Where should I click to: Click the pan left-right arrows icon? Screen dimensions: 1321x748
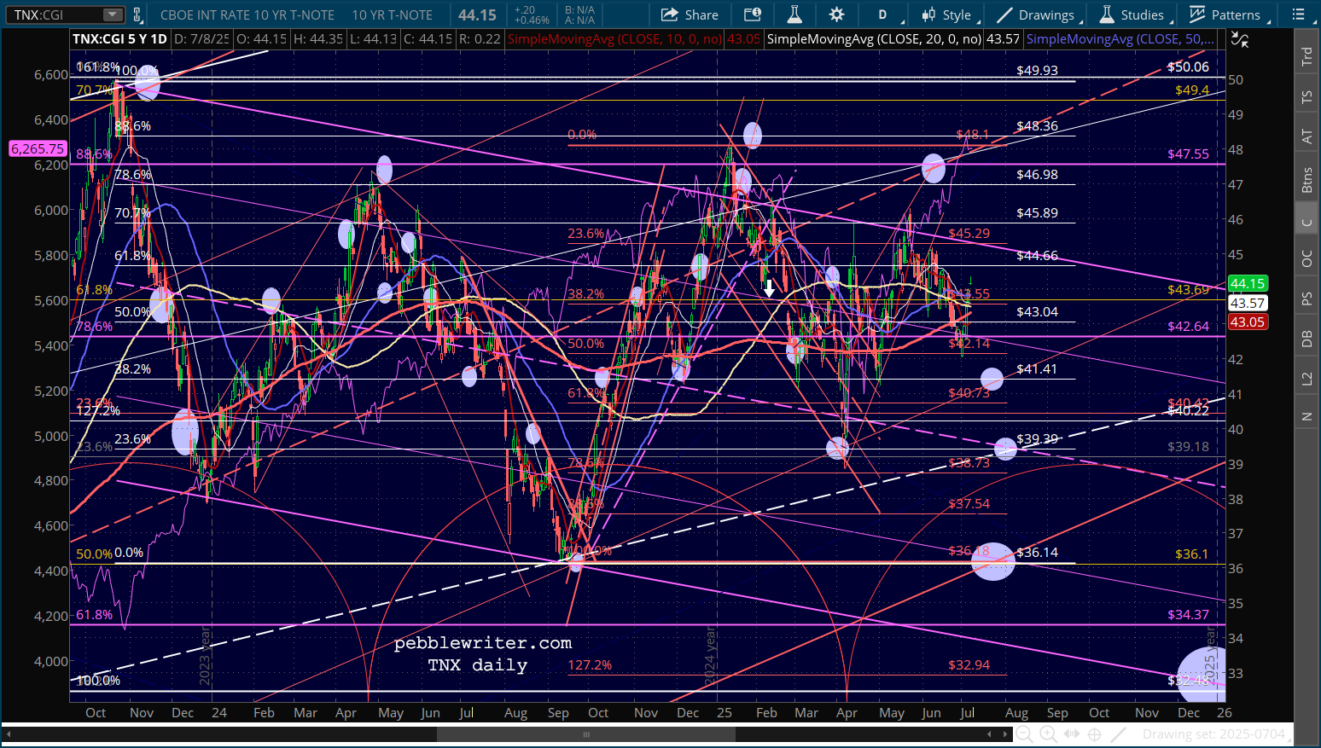[1072, 734]
